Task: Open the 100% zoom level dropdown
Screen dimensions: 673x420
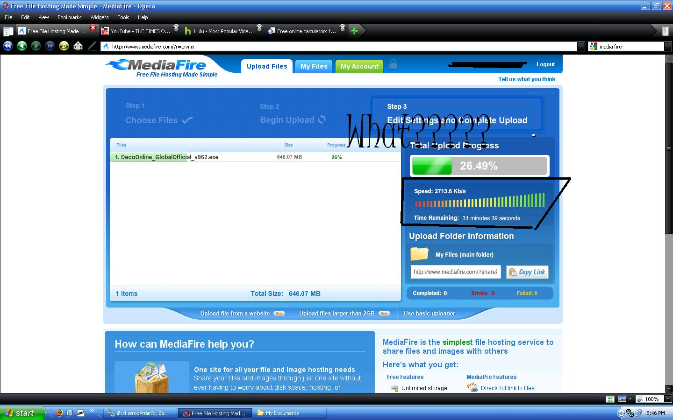Action: coord(668,399)
